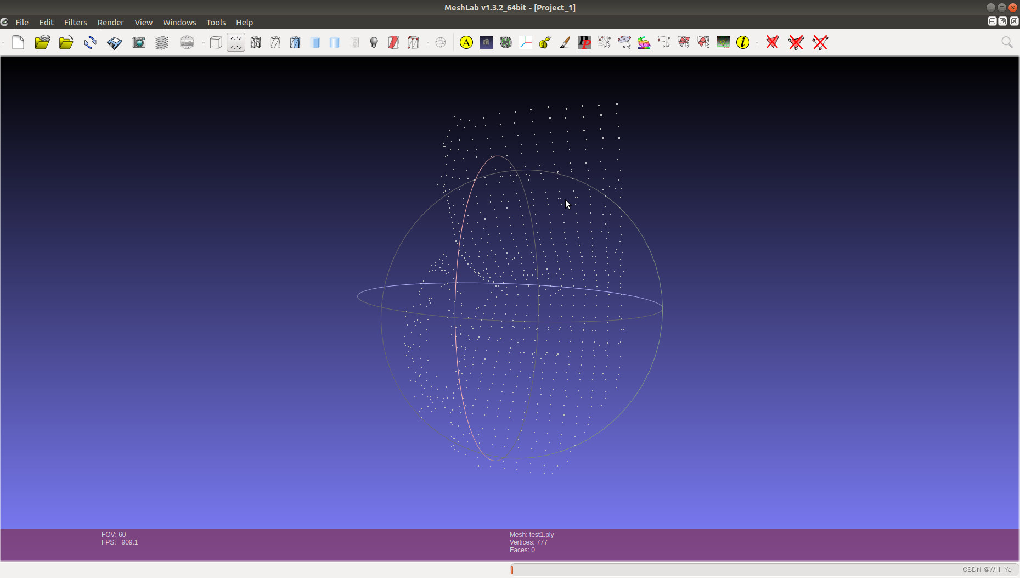Toggle flat shading render mode
The width and height of the screenshot is (1020, 578).
pos(315,42)
